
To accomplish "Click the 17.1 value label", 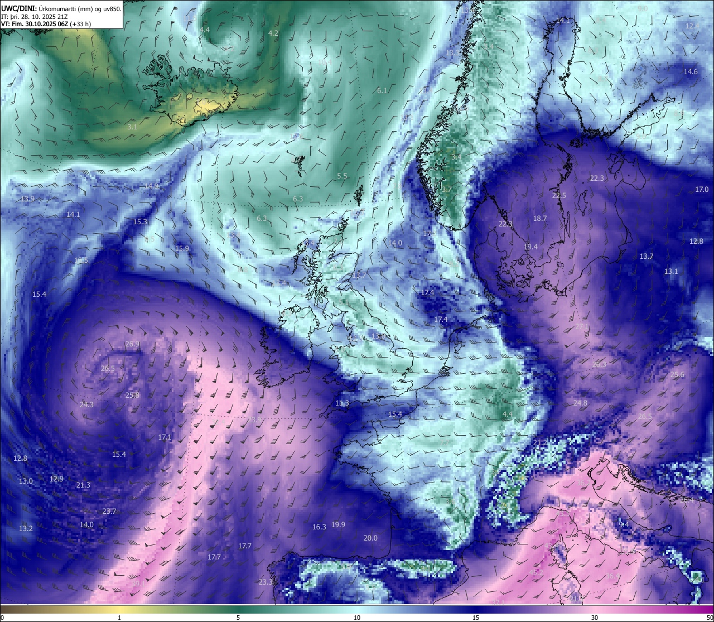I will 165,437.
